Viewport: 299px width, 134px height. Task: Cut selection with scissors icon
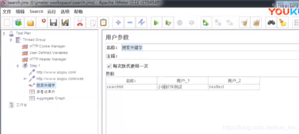point(80,23)
